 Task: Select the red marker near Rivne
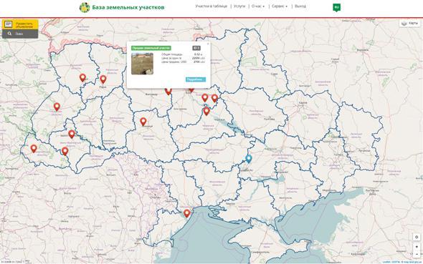coord(103,79)
